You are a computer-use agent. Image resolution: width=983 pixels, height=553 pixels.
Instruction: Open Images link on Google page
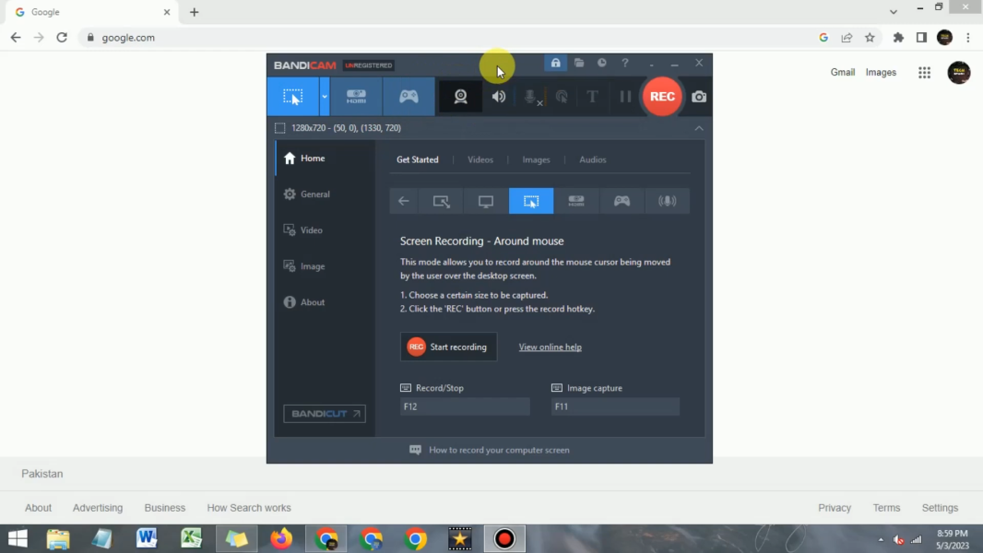[x=881, y=72]
